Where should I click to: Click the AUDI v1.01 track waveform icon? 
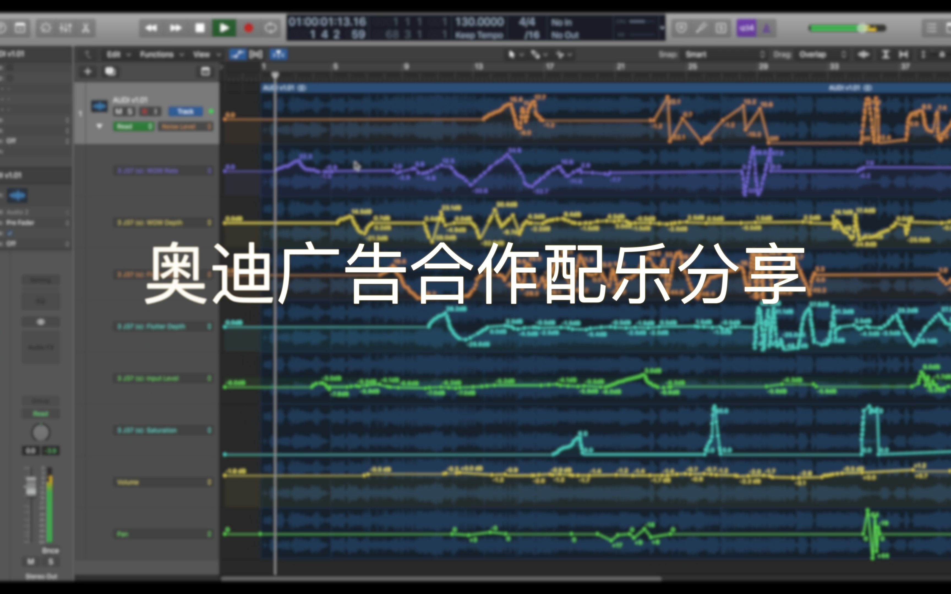pyautogui.click(x=99, y=106)
